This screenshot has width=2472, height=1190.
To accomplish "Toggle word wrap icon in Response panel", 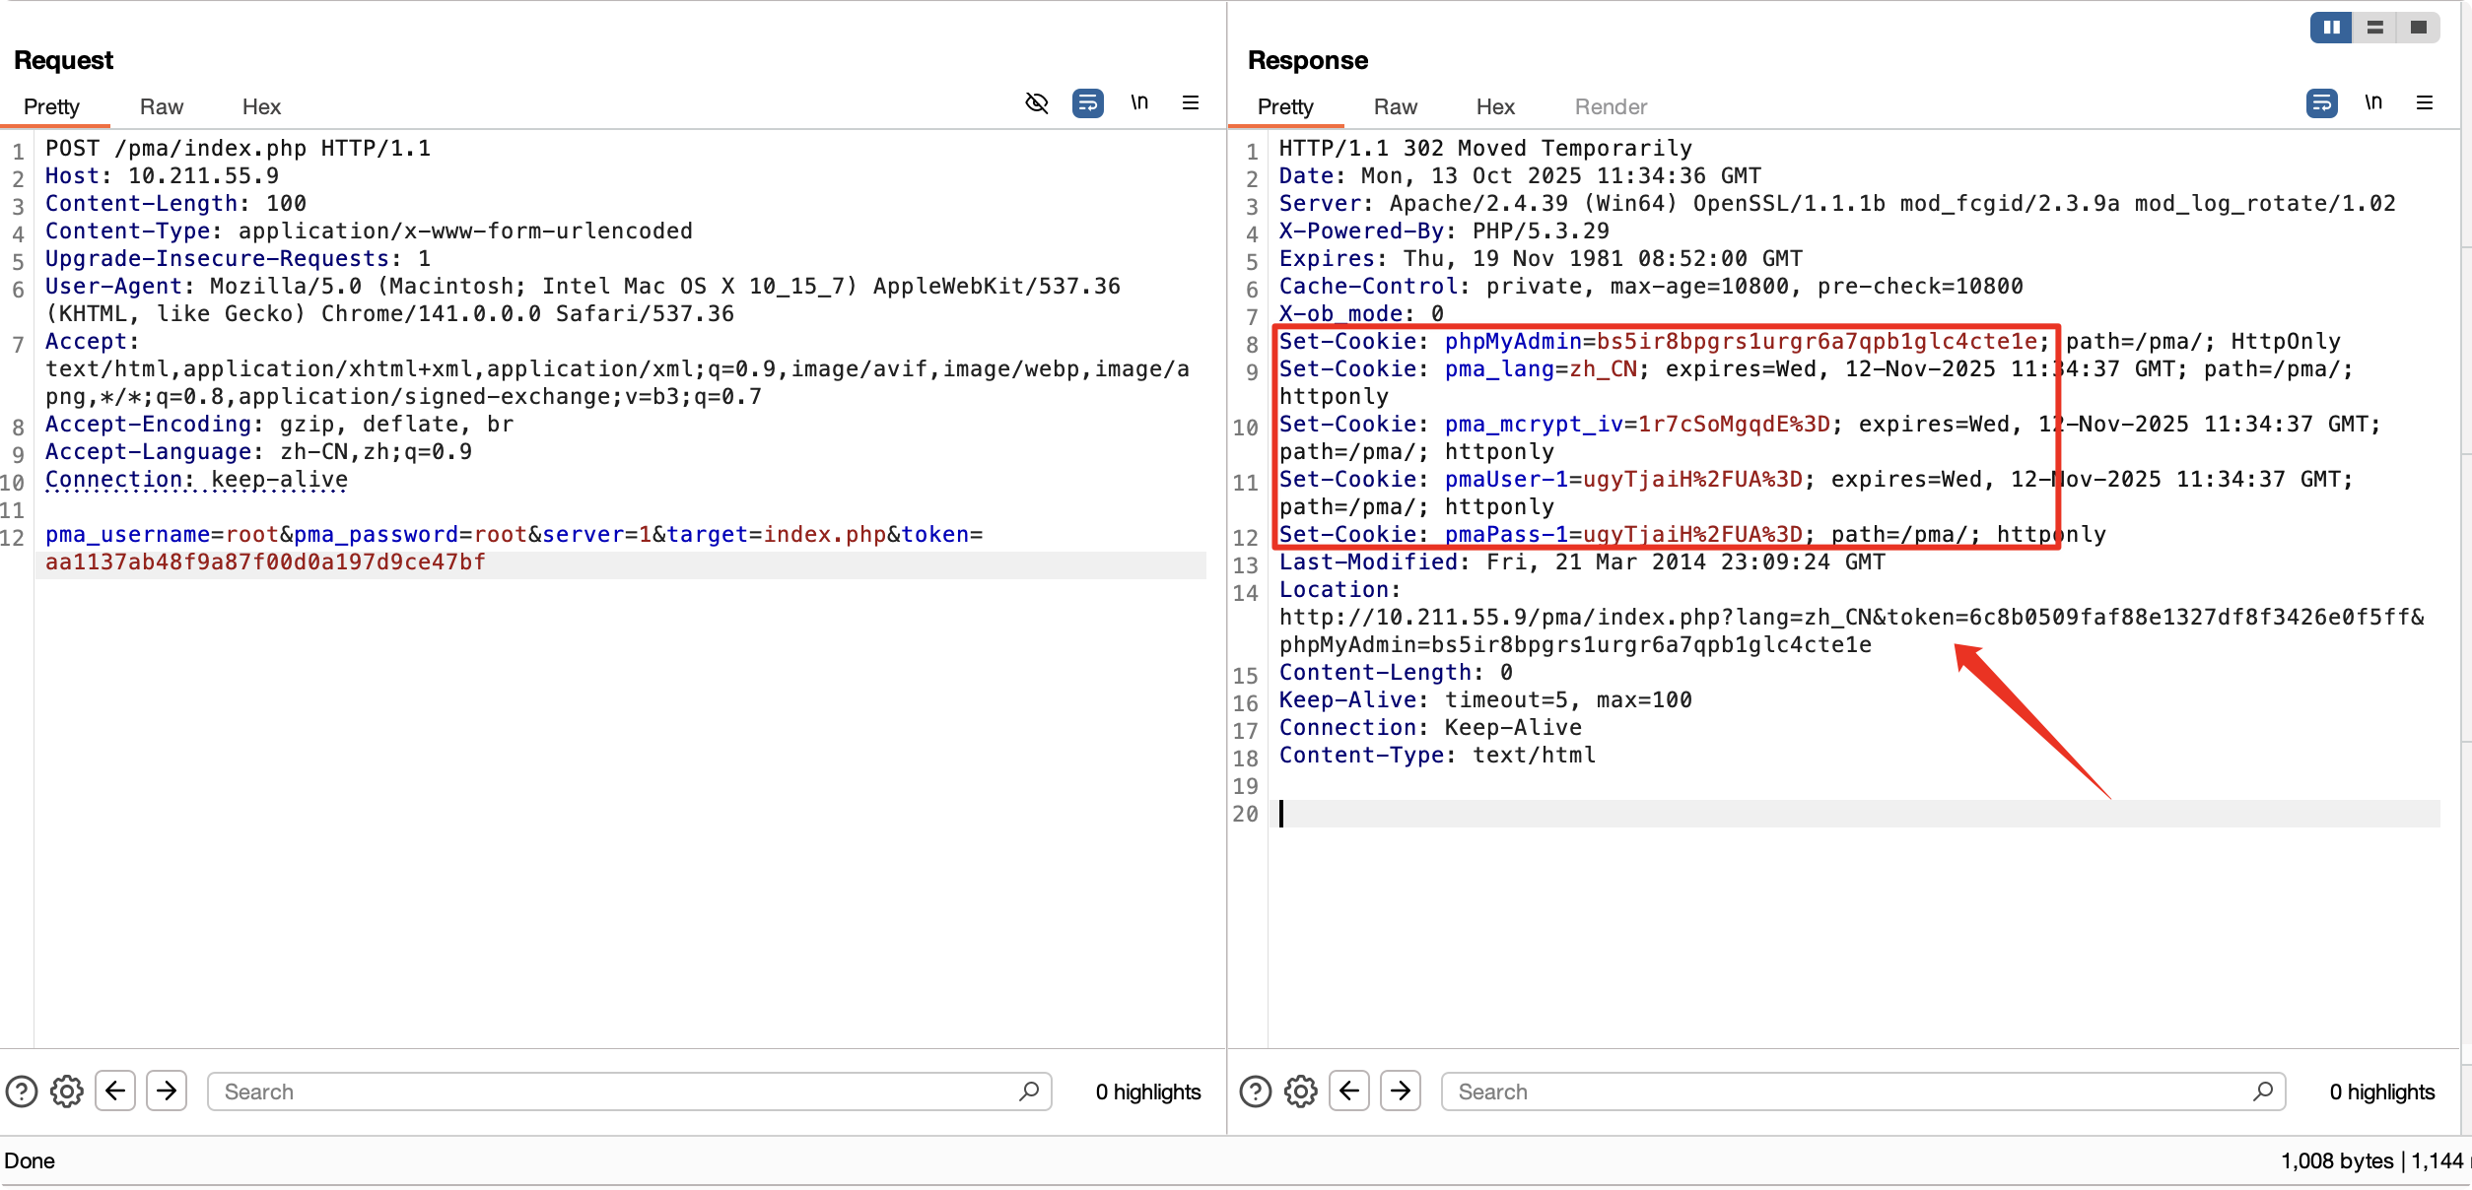I will (x=2321, y=102).
